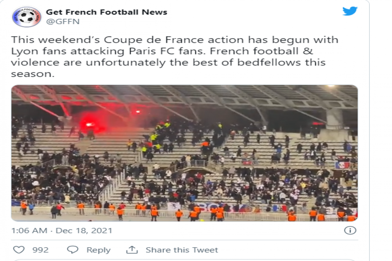This screenshot has width=392, height=261.
Task: Click the stadium roof area in image
Action: pyautogui.click(x=185, y=98)
